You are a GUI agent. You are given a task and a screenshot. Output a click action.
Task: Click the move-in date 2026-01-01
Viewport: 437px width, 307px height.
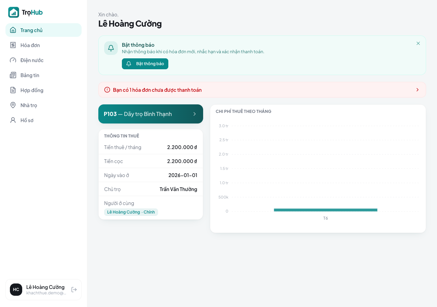[183, 175]
